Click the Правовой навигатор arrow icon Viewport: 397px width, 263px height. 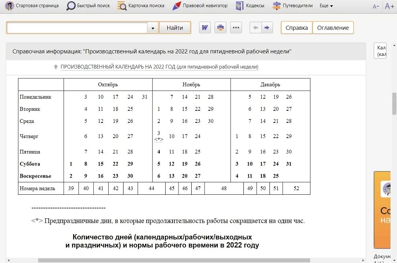click(176, 6)
